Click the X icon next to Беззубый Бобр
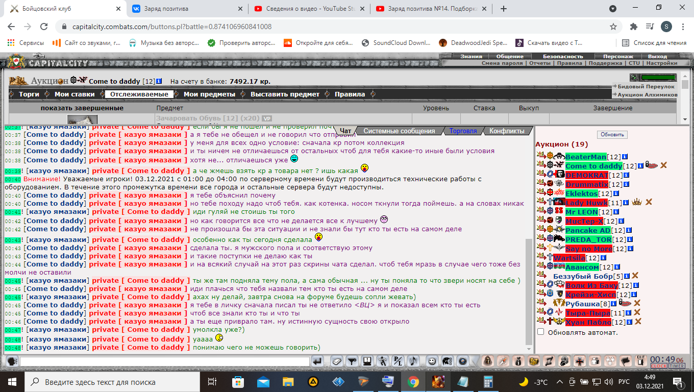 pos(635,276)
